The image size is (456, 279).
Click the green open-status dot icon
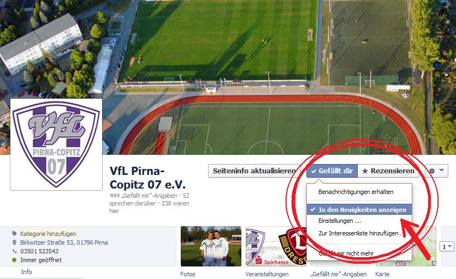point(14,260)
